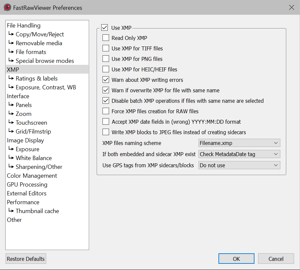This screenshot has width=300, height=270.
Task: Toggle the Use XMP checkbox
Action: tap(104, 28)
